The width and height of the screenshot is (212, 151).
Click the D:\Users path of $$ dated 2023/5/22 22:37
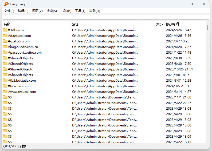tap(105, 103)
